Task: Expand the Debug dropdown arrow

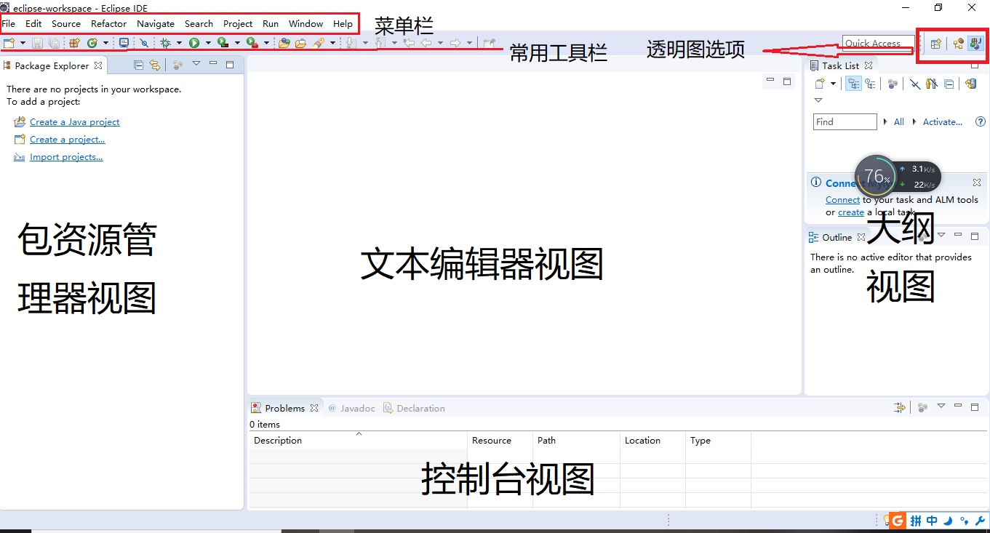Action: (179, 43)
